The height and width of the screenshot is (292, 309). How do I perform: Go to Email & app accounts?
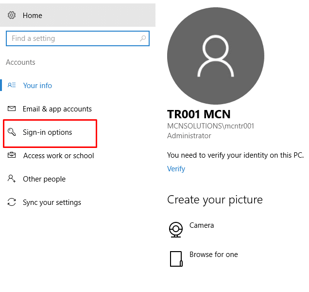57,109
